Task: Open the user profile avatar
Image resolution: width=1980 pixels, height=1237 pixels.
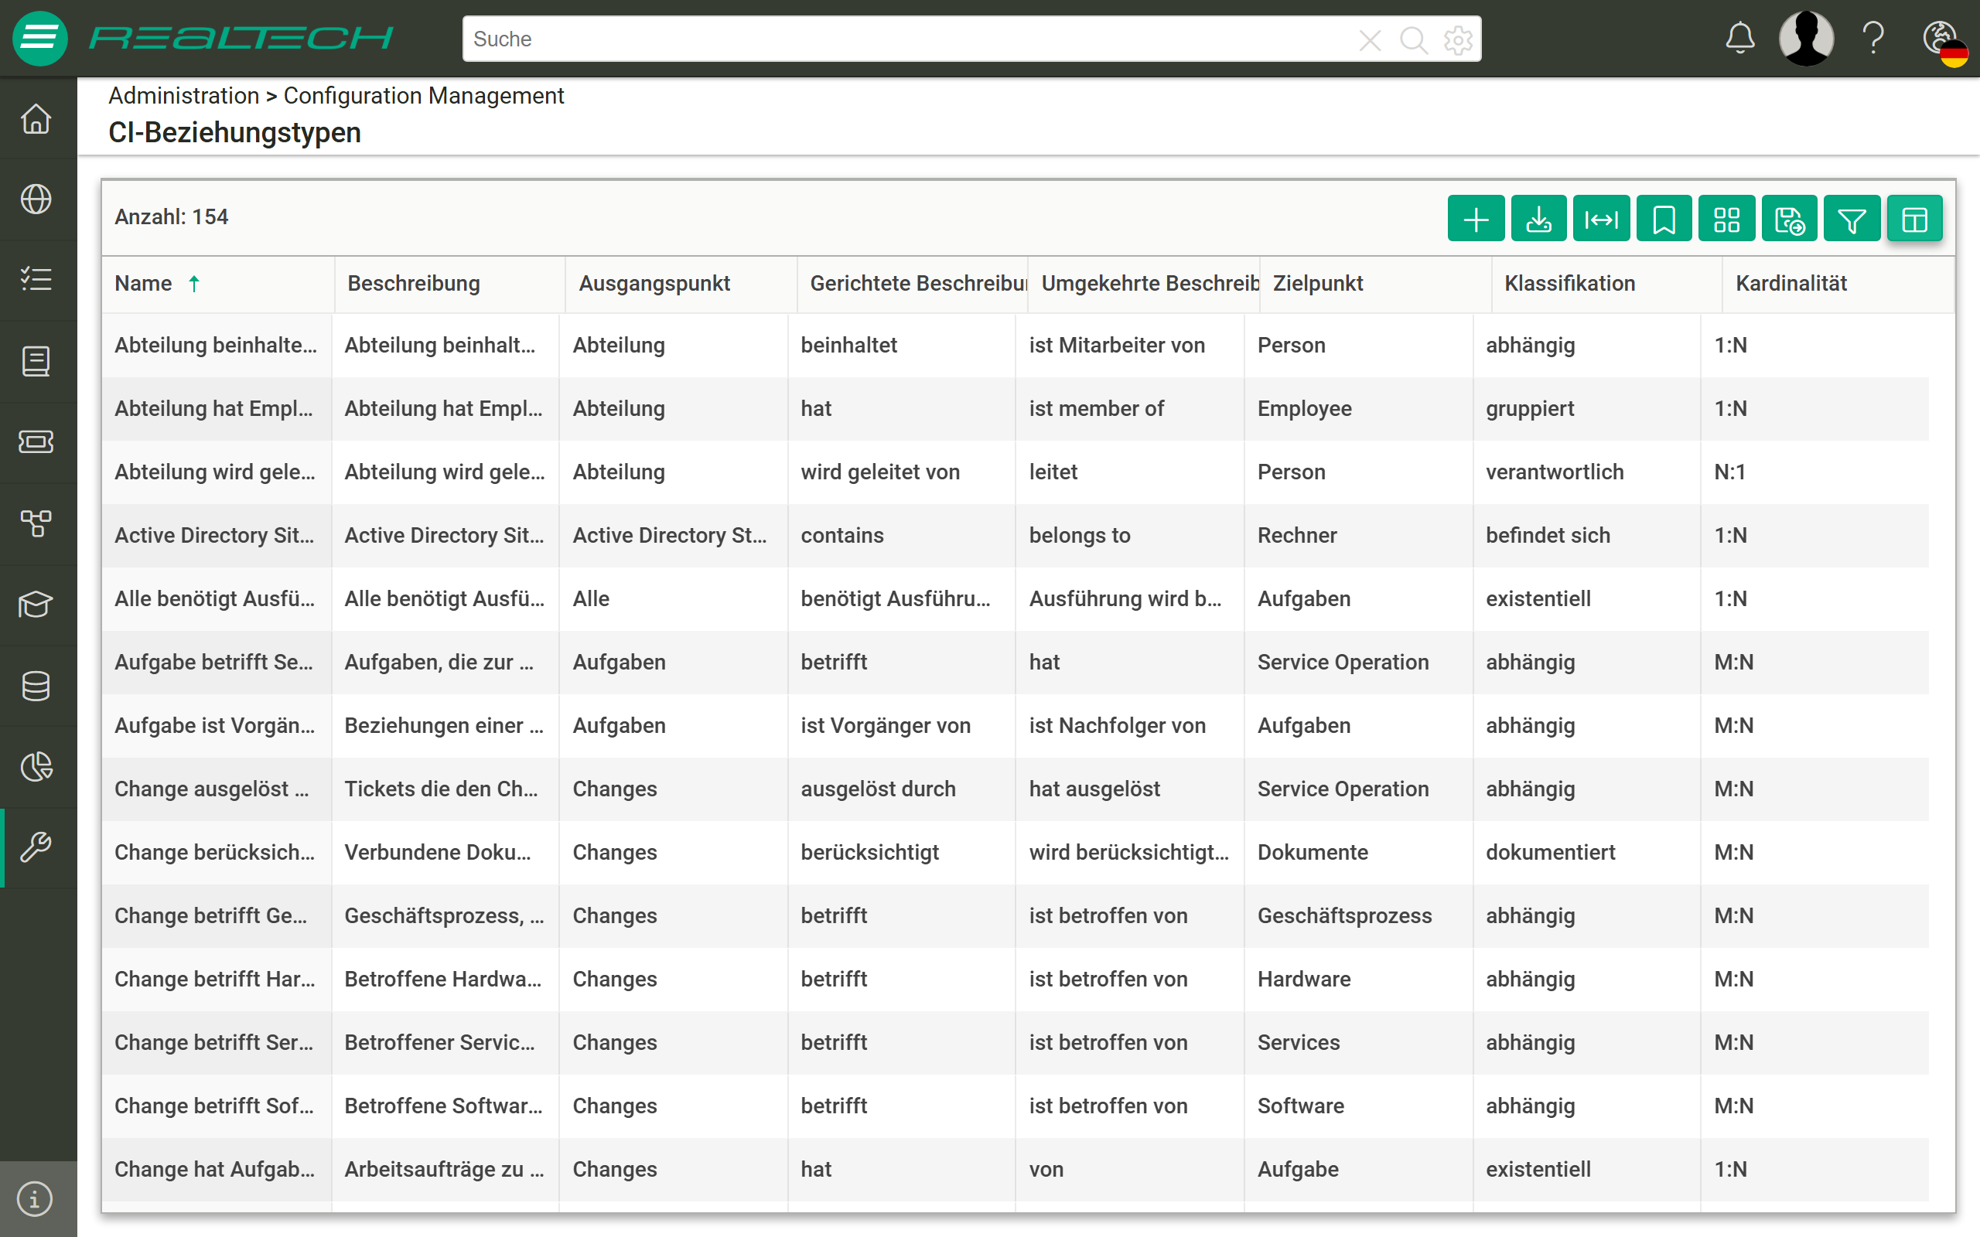Action: pos(1807,39)
